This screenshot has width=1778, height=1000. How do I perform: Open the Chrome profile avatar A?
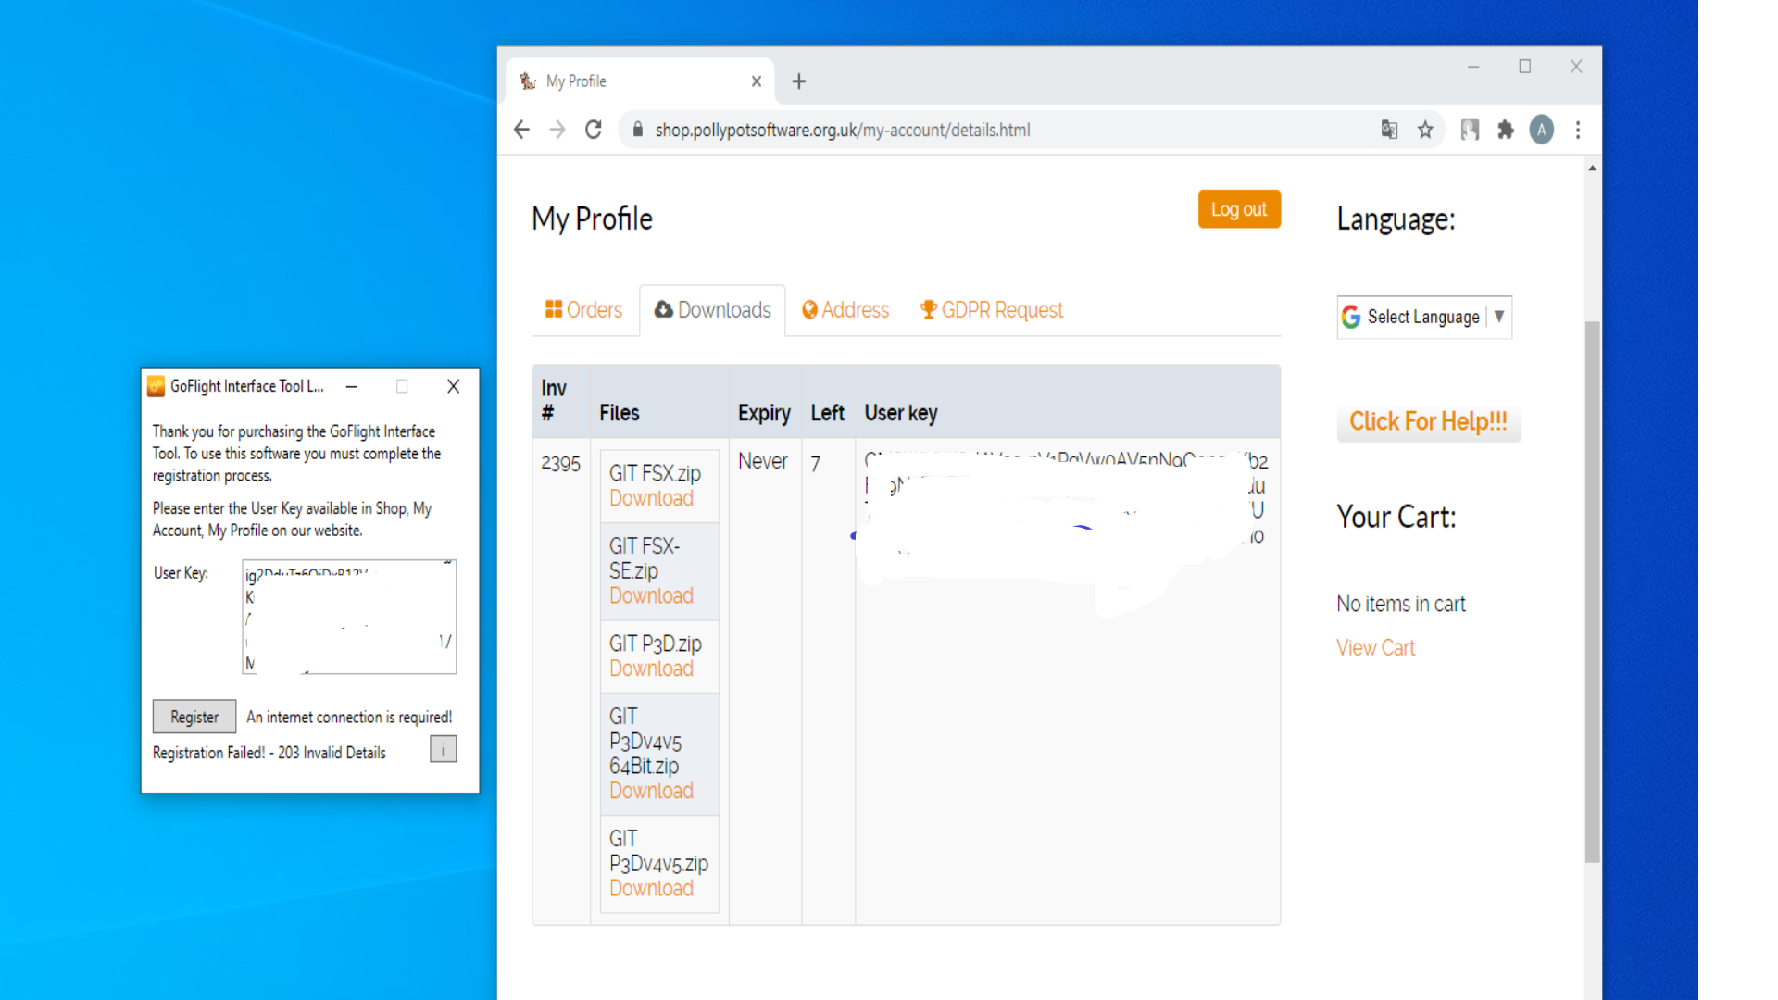(x=1542, y=130)
